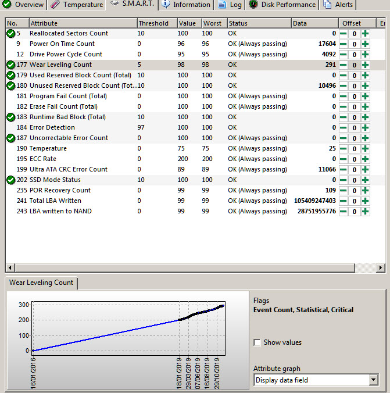Select the Ultra ATA CRC Error Count row
390x393 pixels.
(195, 169)
